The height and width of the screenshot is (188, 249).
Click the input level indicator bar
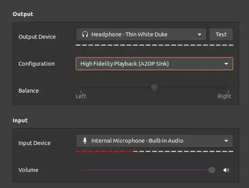tap(154, 151)
